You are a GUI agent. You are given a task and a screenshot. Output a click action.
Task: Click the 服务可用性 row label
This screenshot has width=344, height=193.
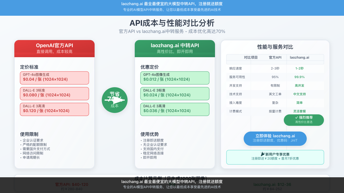click(x=237, y=77)
